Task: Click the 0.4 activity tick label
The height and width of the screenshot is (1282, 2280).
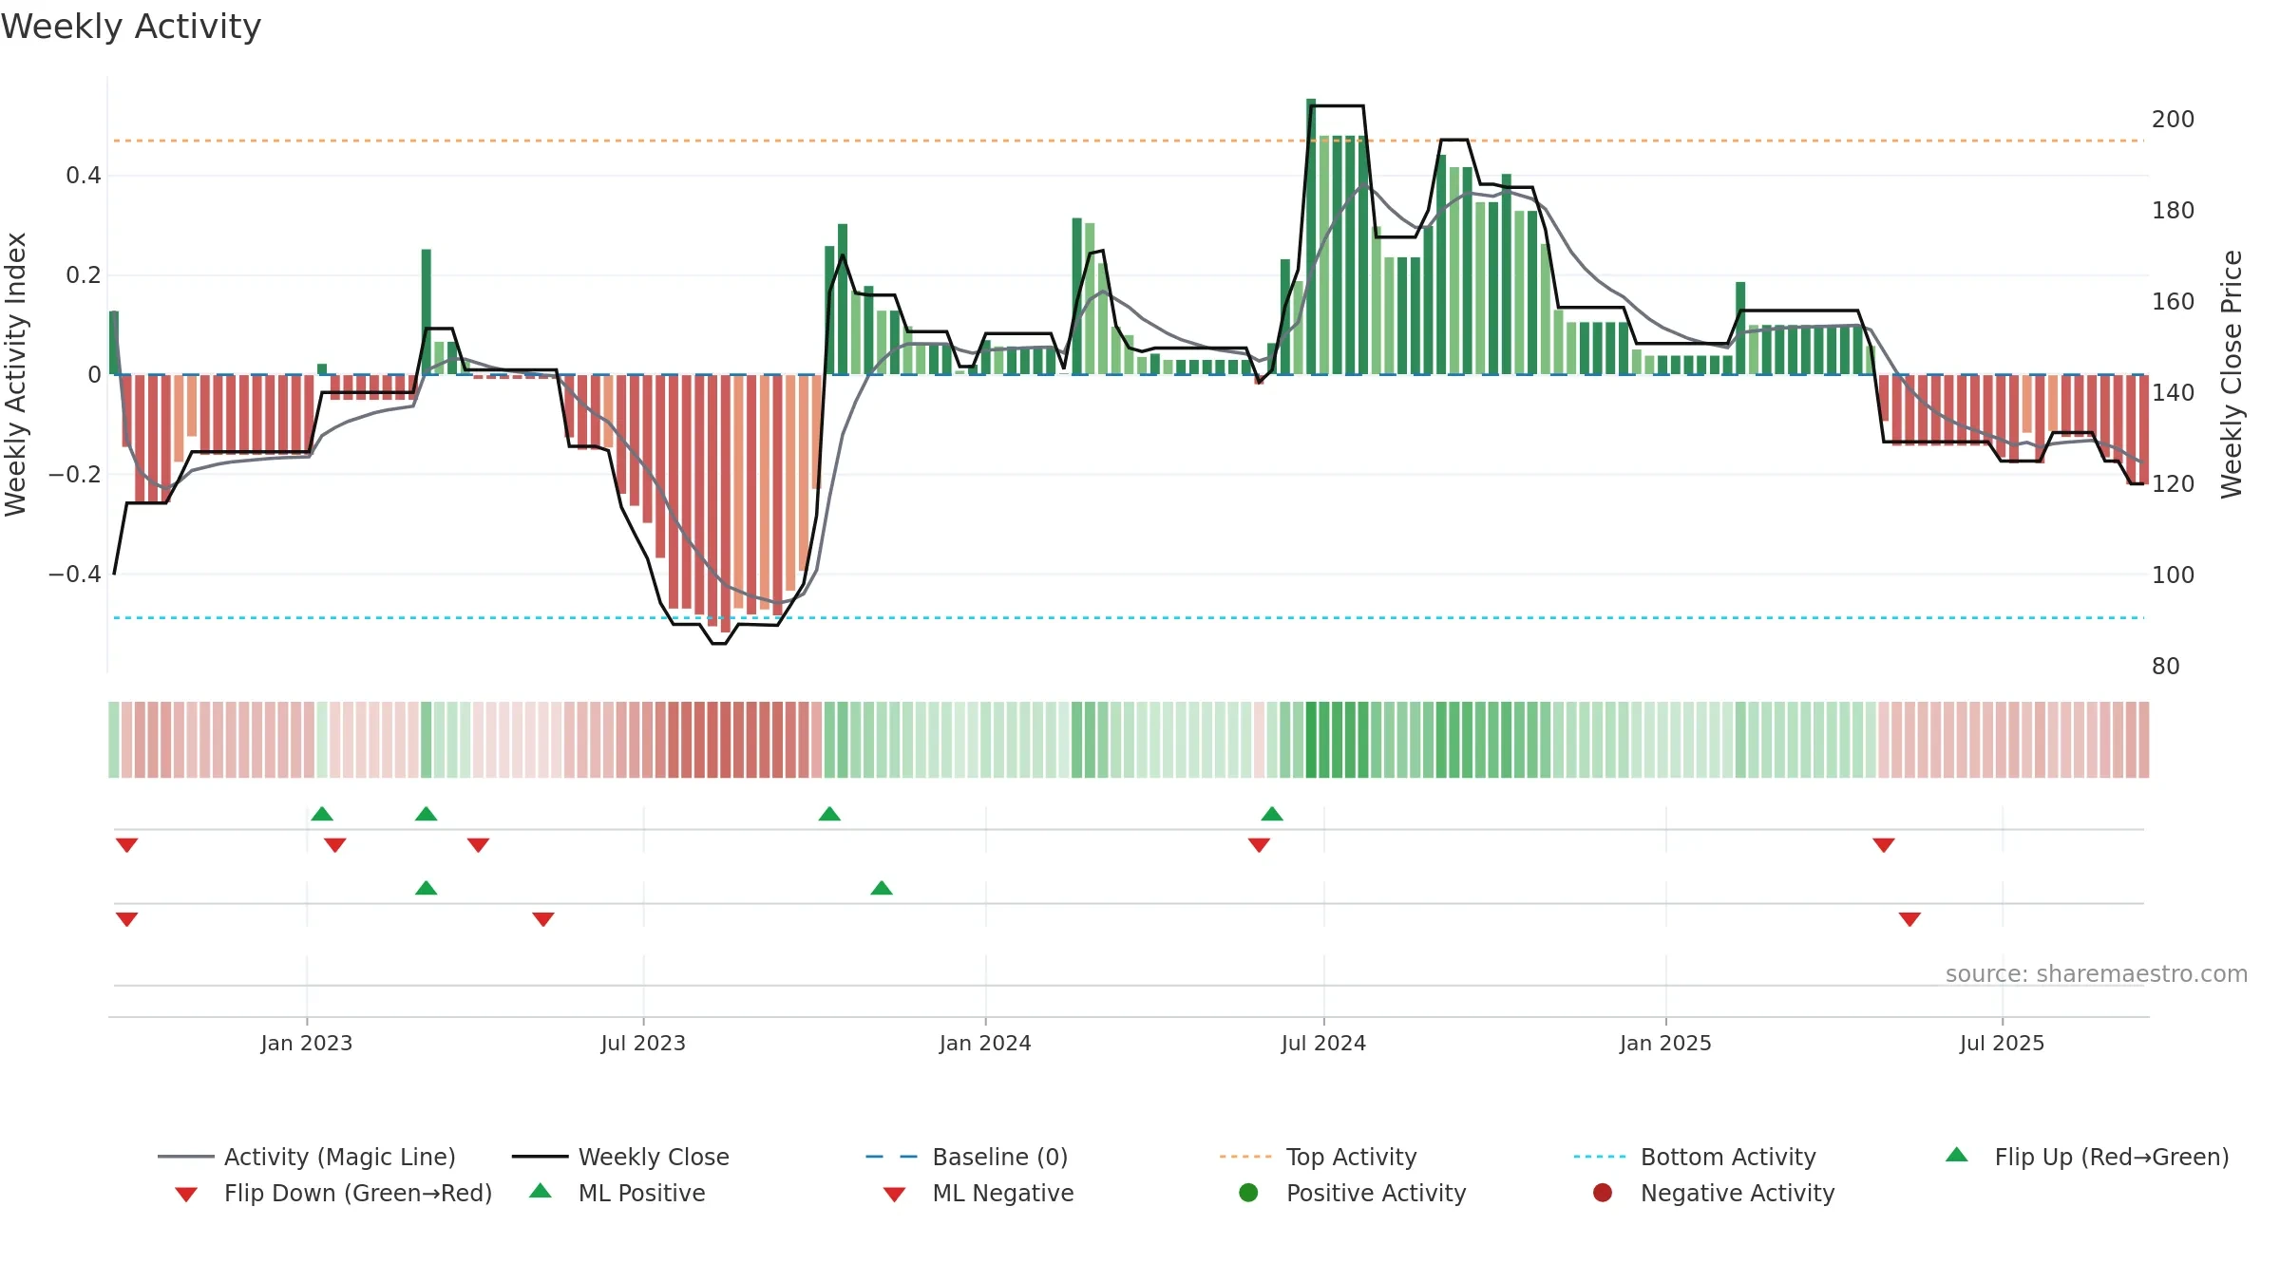Action: 84,176
